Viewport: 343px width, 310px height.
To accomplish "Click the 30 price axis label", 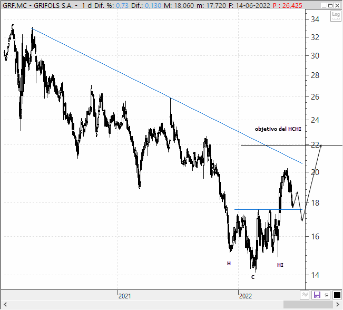I will [315, 56].
